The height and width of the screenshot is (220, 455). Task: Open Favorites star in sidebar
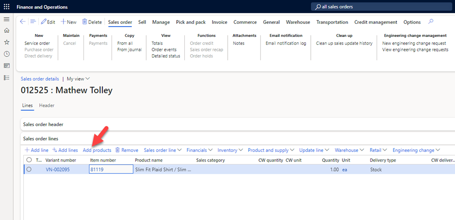(x=7, y=42)
